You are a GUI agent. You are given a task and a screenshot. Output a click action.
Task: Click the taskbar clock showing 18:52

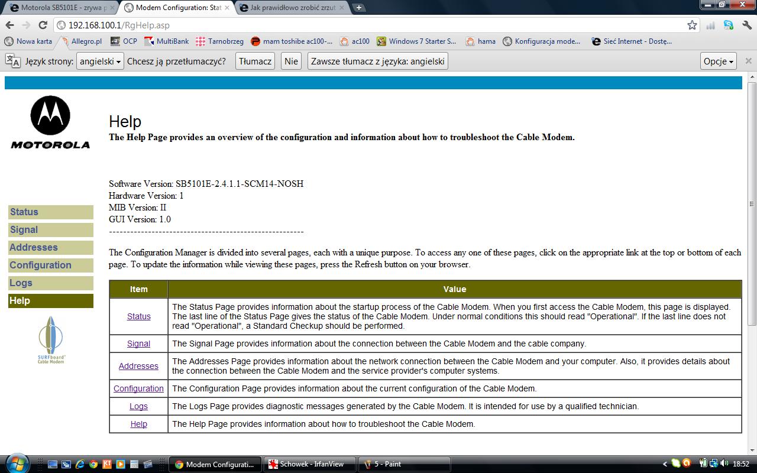click(740, 464)
